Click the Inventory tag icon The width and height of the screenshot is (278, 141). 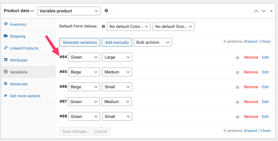[6, 24]
